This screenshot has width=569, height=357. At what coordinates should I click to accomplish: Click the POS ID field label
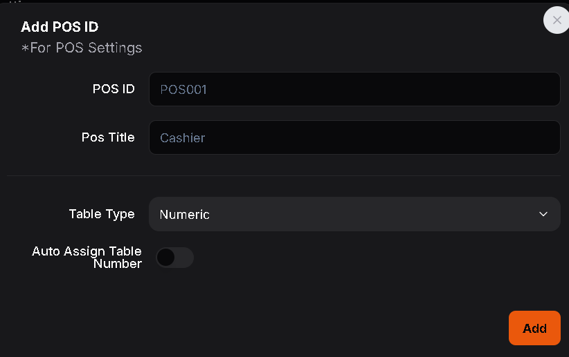[114, 89]
